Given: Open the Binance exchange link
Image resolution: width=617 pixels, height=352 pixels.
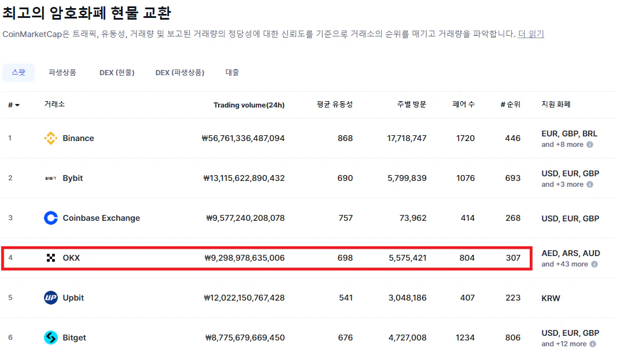Looking at the screenshot, I should coord(78,138).
